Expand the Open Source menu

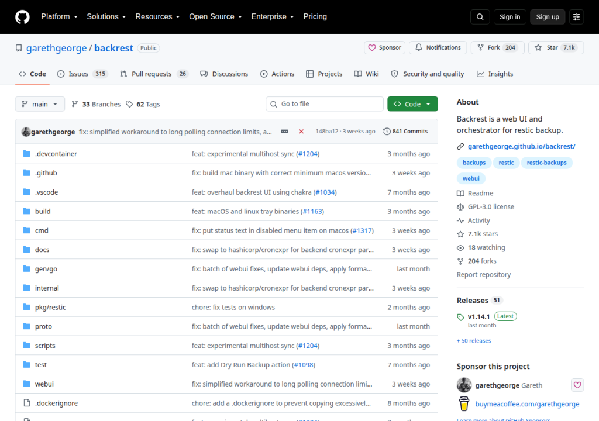215,17
